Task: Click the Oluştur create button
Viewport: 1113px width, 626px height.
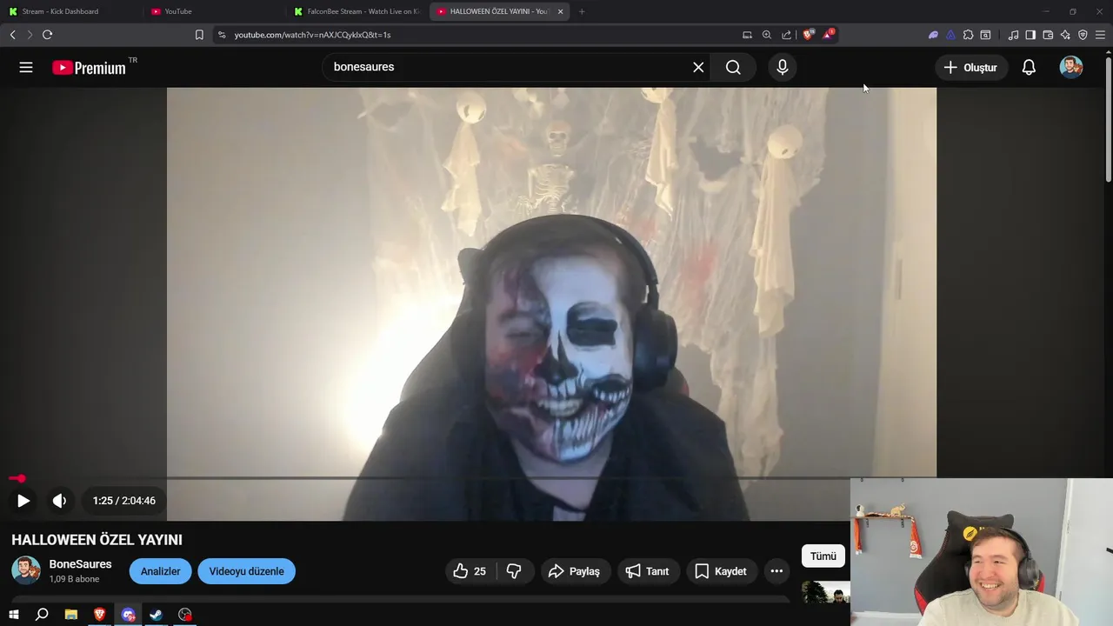Action: click(970, 67)
